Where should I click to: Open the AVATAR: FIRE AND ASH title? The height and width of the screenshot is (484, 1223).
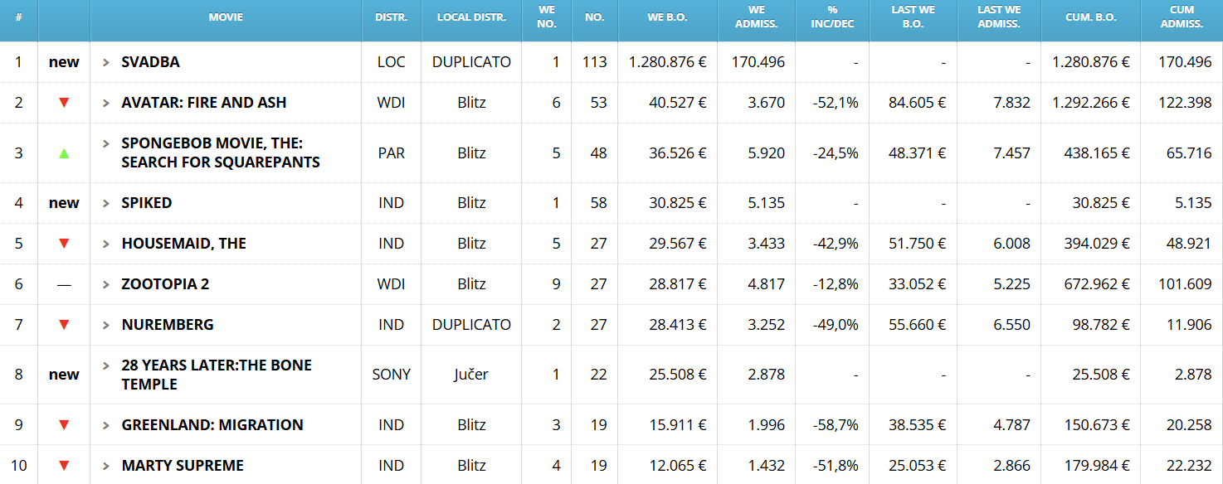(203, 103)
